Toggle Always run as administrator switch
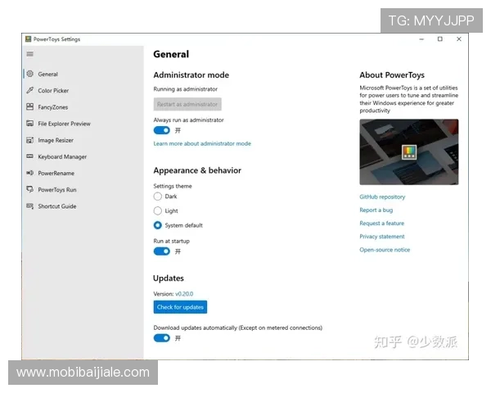 162,130
